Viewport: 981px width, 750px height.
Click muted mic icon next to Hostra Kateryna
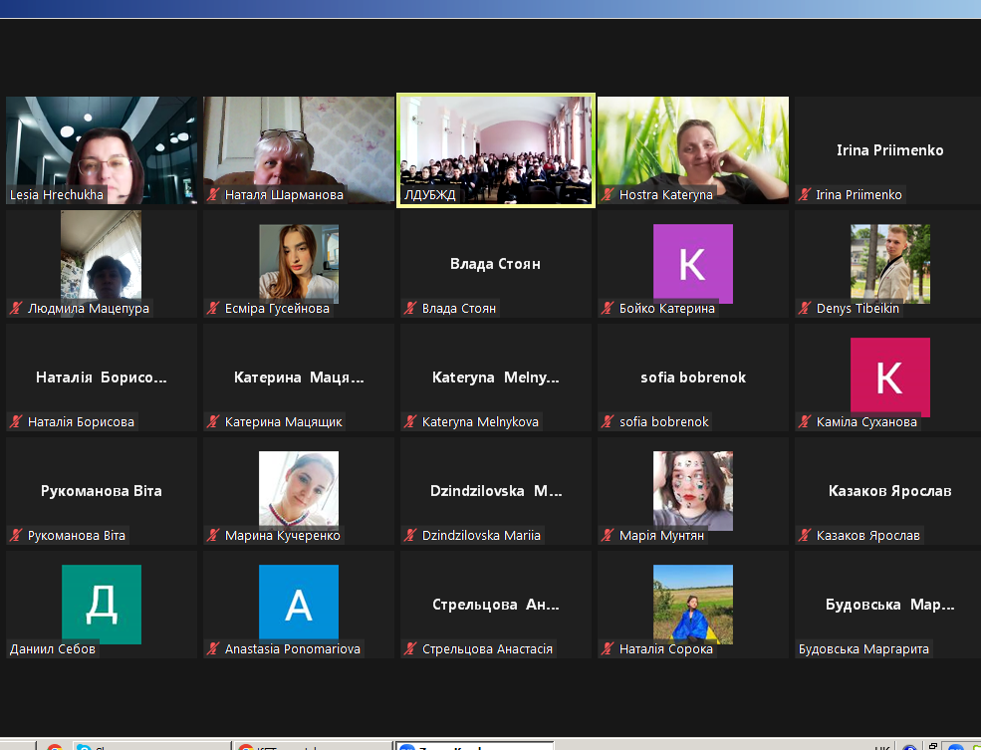click(x=608, y=195)
